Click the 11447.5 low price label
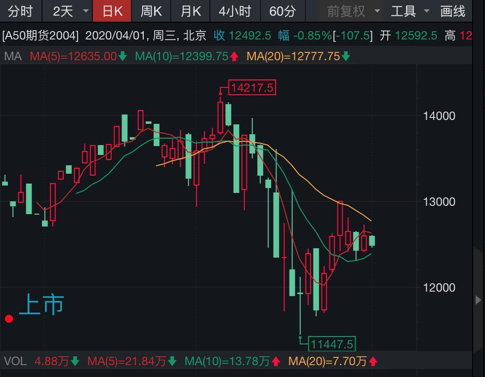 pyautogui.click(x=332, y=344)
